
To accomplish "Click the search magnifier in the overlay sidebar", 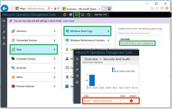I will click(x=77, y=70).
